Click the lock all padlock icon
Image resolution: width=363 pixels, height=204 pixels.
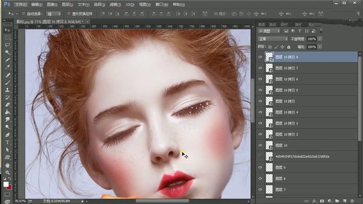tap(289, 47)
